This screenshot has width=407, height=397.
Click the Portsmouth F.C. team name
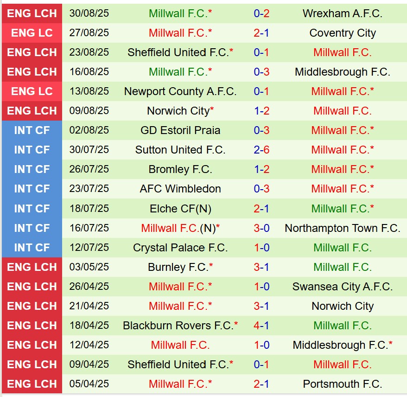[x=342, y=384]
